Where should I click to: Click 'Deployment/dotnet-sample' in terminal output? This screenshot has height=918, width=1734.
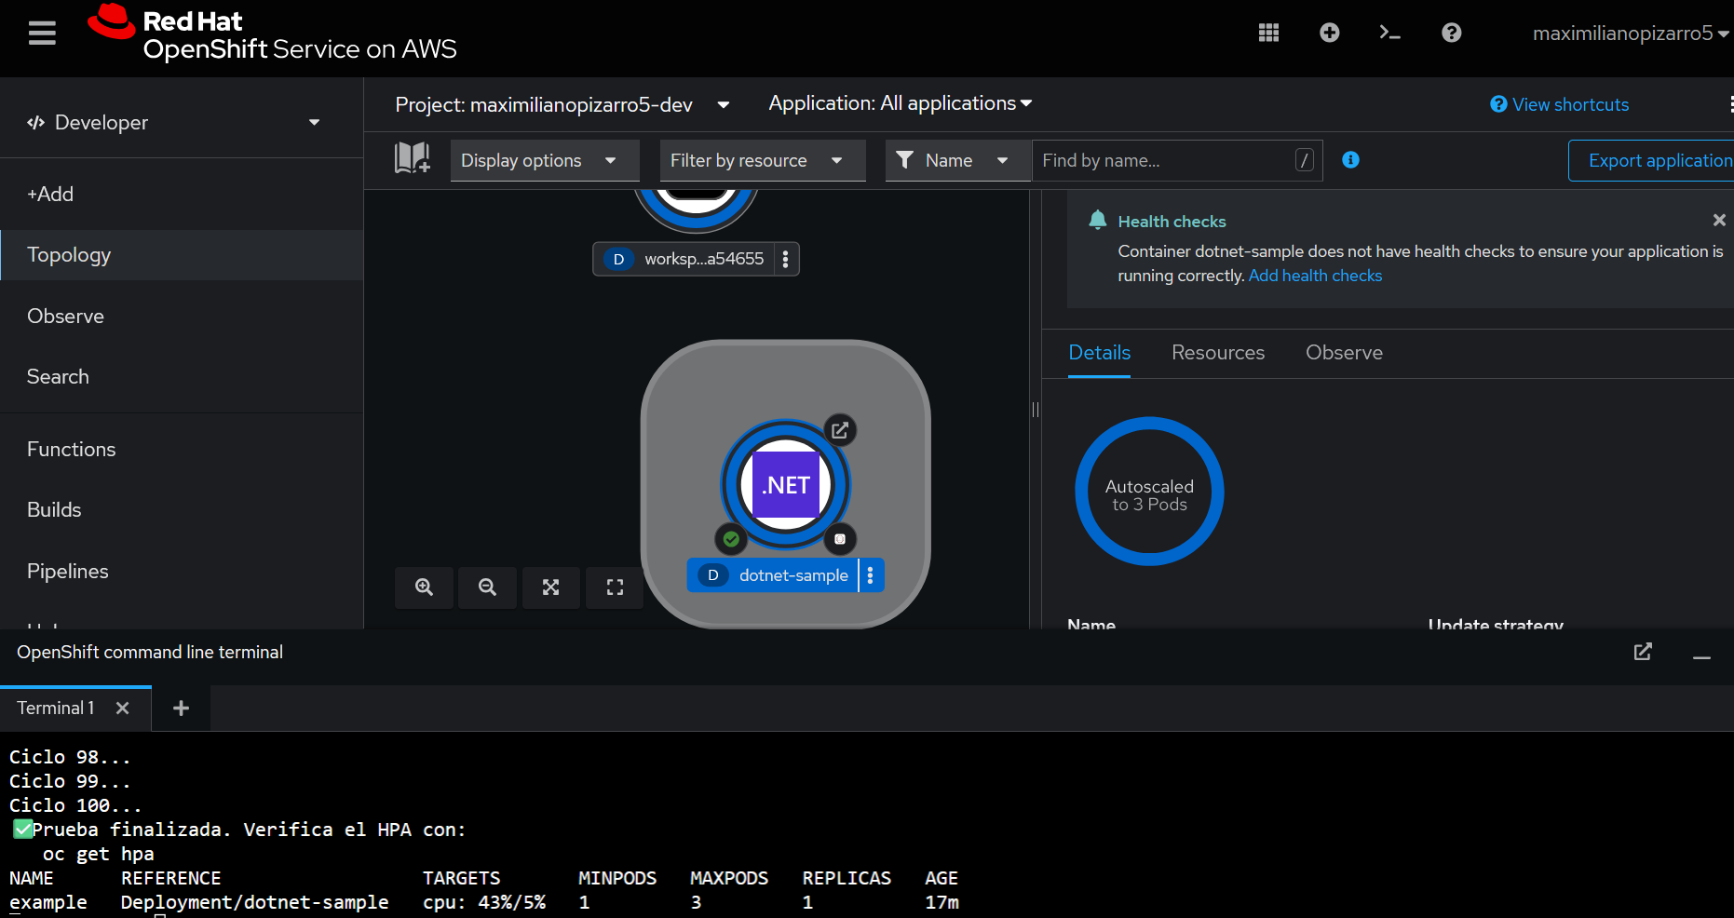255,902
